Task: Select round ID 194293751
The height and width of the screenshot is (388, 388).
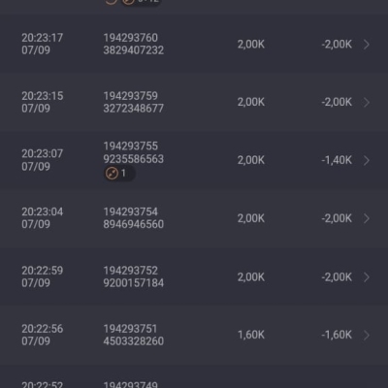Action: tap(130, 329)
